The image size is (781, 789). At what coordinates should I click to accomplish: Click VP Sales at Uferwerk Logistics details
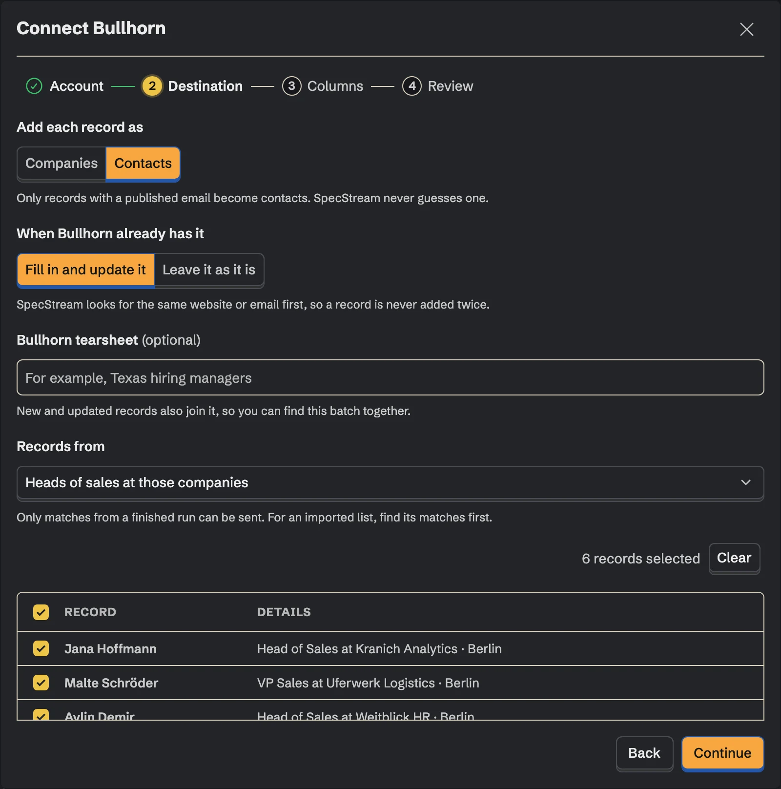[x=368, y=683]
